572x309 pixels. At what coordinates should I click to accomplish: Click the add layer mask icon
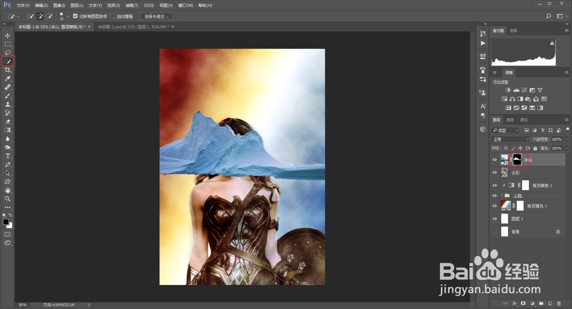(523, 303)
